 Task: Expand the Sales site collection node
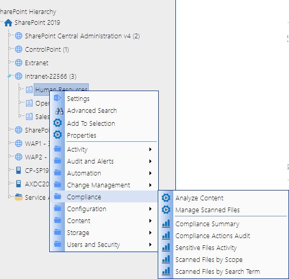tap(20, 115)
